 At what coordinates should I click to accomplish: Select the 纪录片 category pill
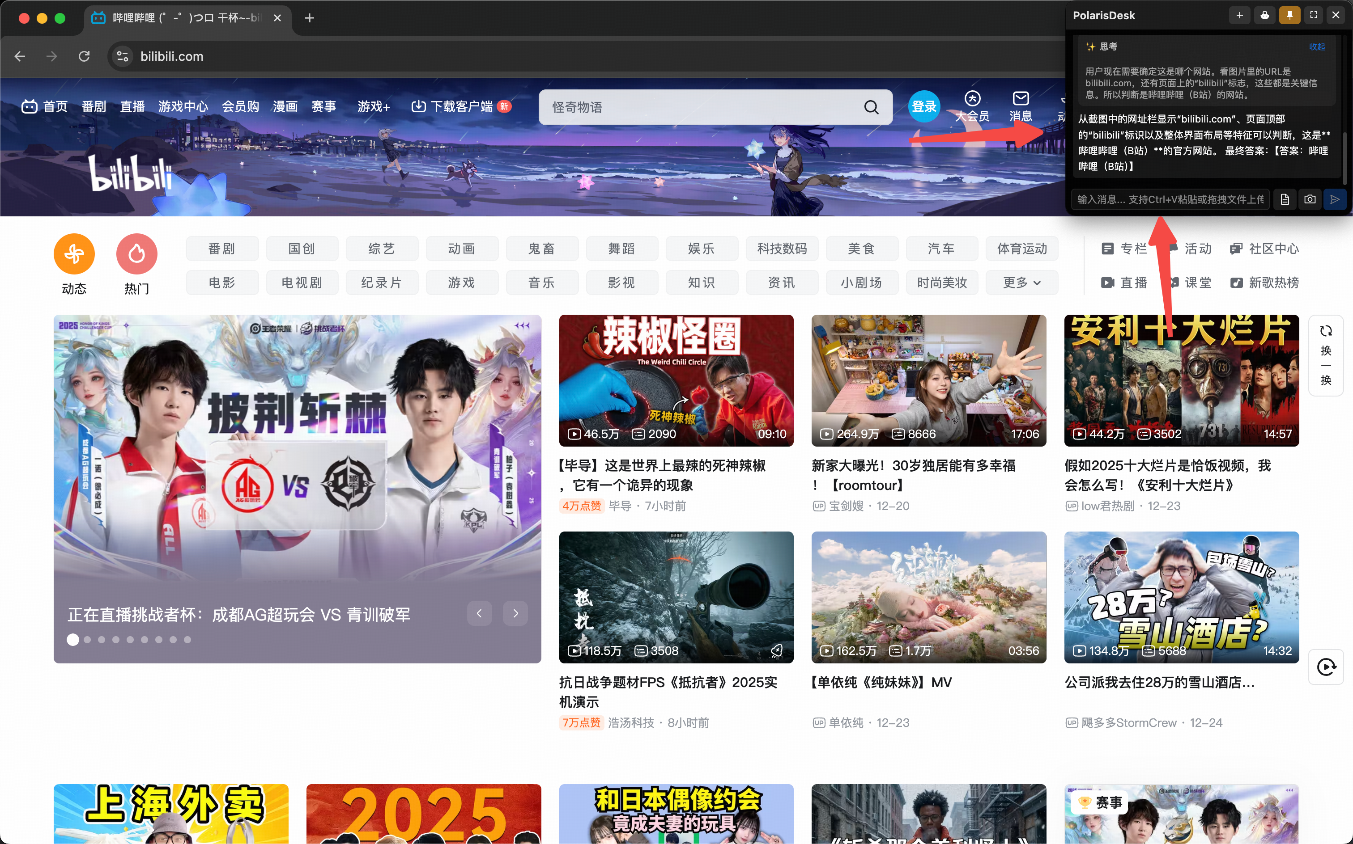(x=382, y=283)
